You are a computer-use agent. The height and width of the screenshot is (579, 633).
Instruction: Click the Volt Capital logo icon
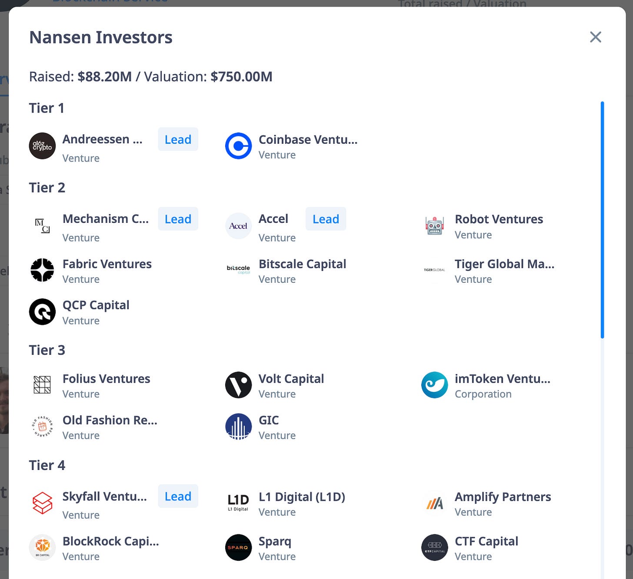tap(238, 385)
